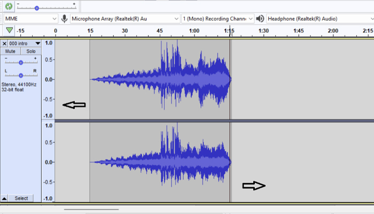Click the 1:00 mark on the timeline ruler
The width and height of the screenshot is (374, 214).
pos(194,30)
